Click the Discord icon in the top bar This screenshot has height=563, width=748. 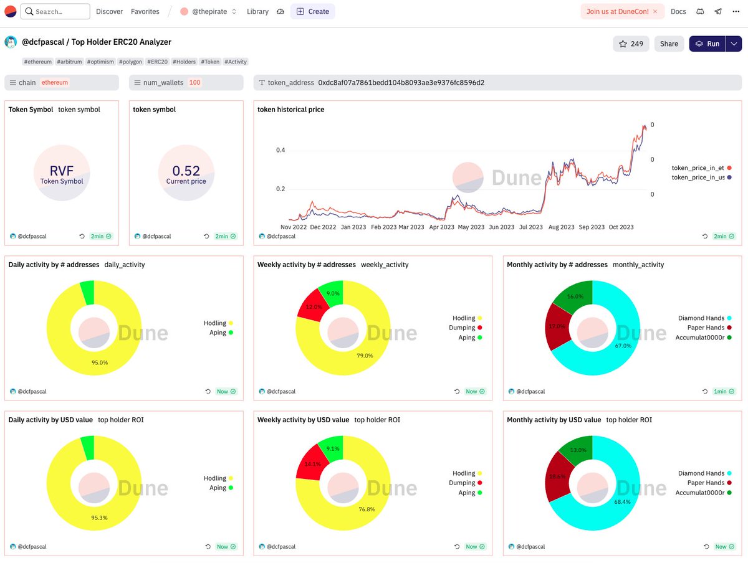click(699, 11)
